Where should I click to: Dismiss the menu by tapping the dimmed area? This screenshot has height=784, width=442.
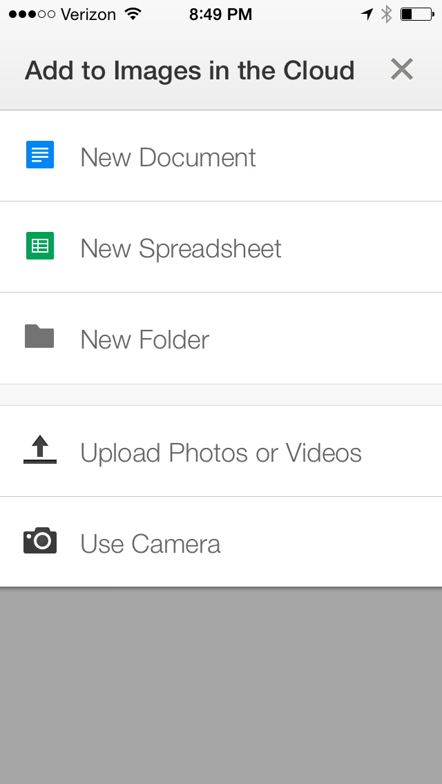221,683
